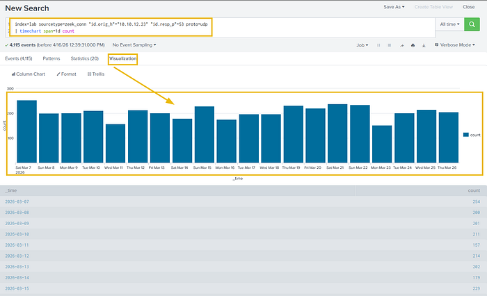Image resolution: width=487 pixels, height=296 pixels.
Task: Open Trellis layout options
Action: tap(96, 74)
